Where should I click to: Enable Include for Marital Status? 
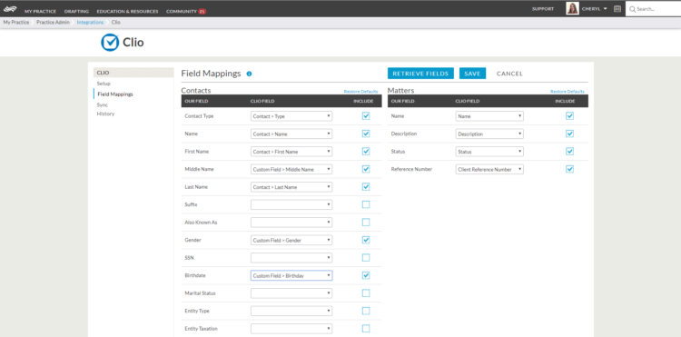[366, 293]
